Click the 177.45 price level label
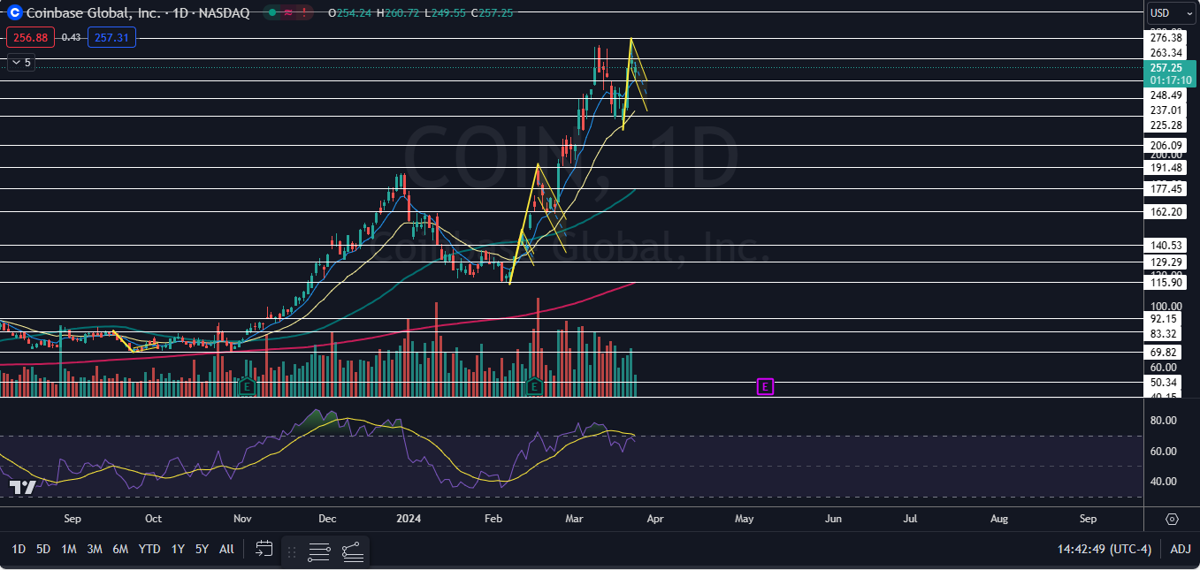The width and height of the screenshot is (1200, 570). click(1166, 189)
